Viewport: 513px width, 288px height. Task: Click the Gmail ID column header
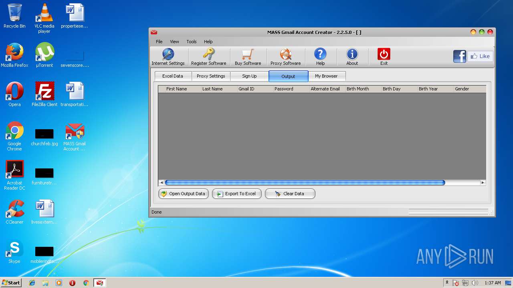(x=255, y=89)
